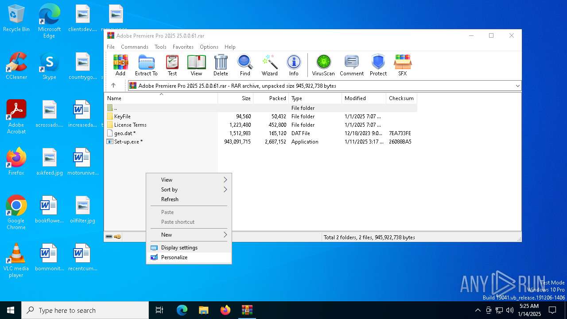
Task: Show archive Info from toolbar
Action: click(294, 65)
